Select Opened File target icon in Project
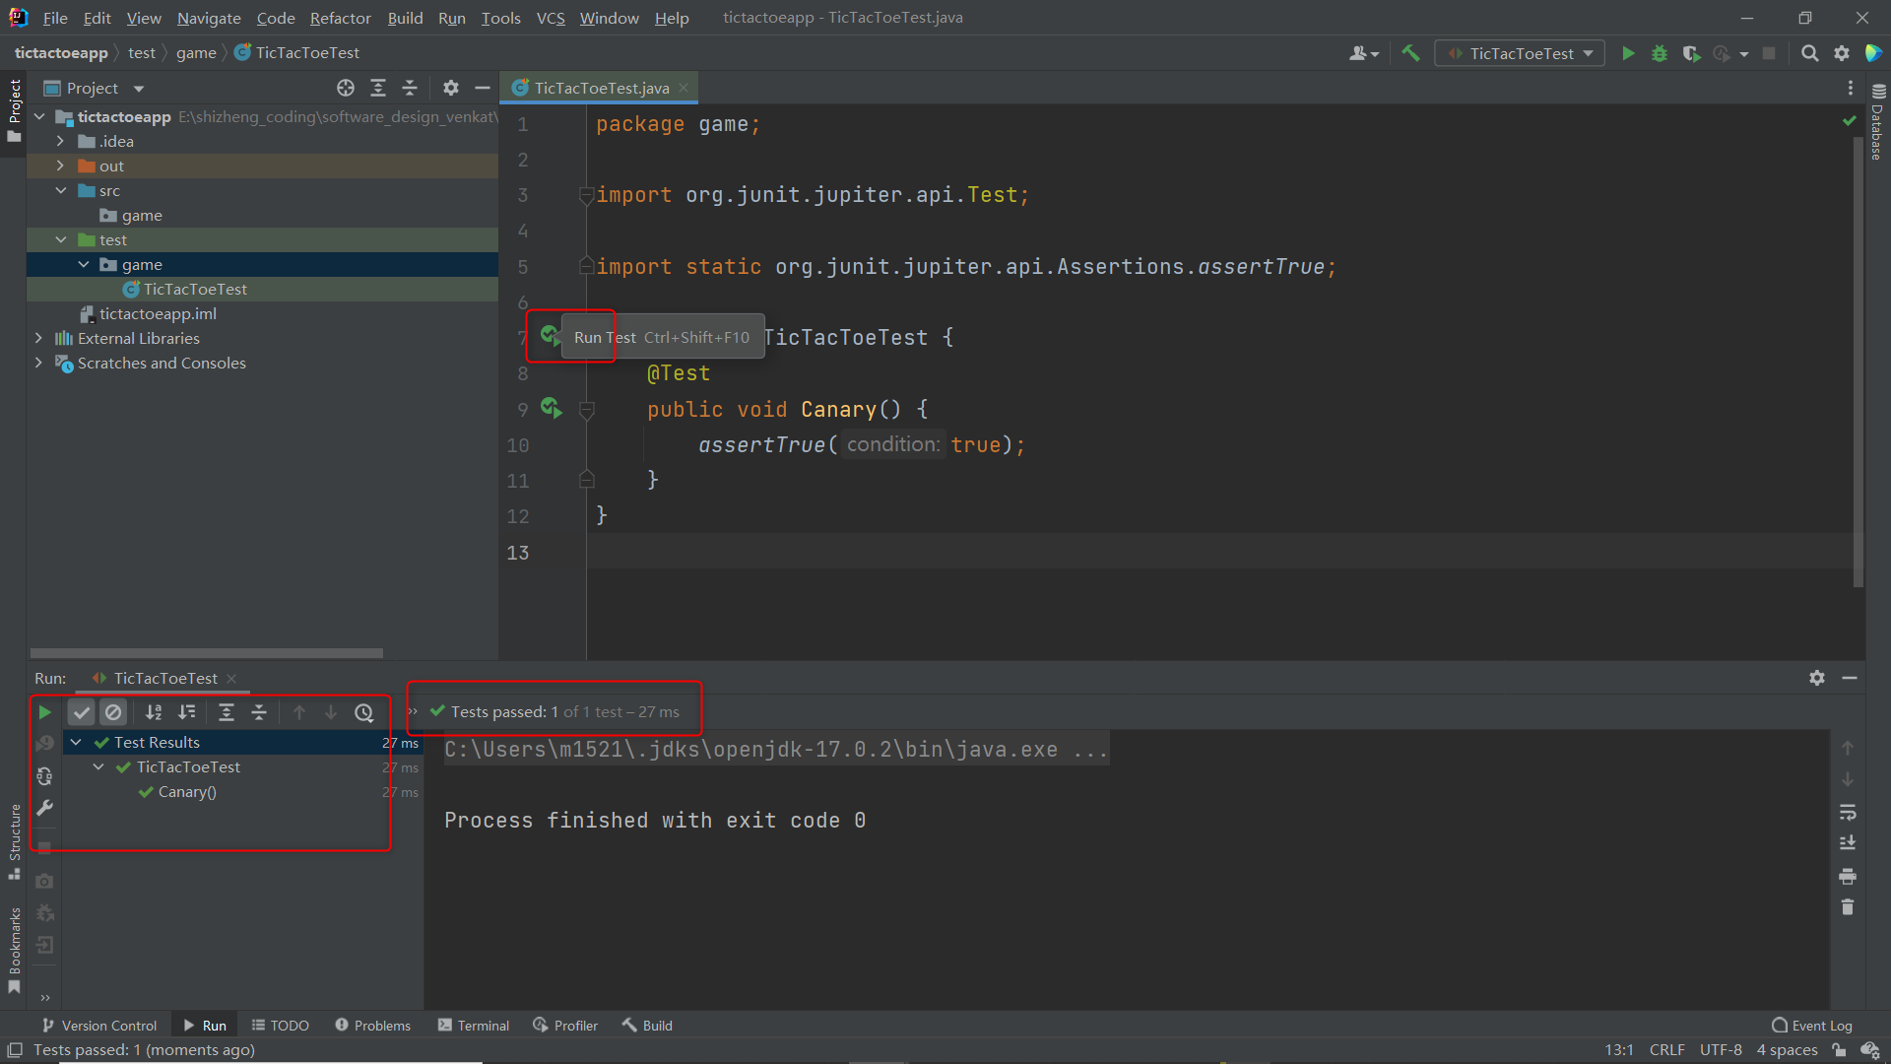 coord(345,88)
